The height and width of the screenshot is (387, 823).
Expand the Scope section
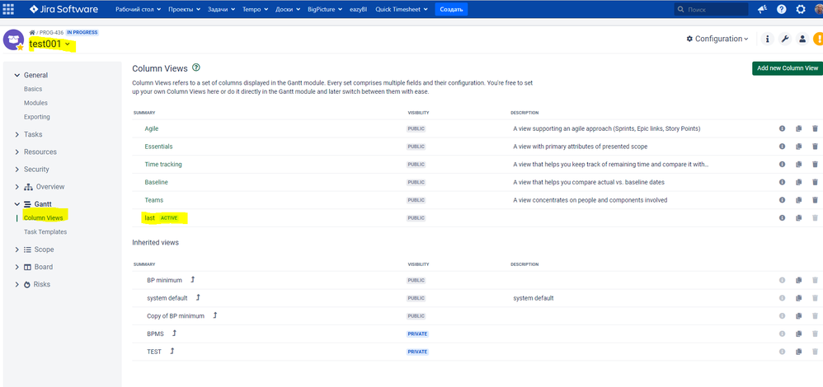coord(17,249)
